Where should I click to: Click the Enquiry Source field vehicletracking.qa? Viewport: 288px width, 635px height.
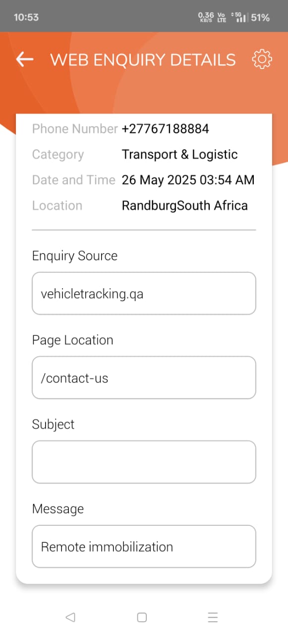[x=144, y=293]
